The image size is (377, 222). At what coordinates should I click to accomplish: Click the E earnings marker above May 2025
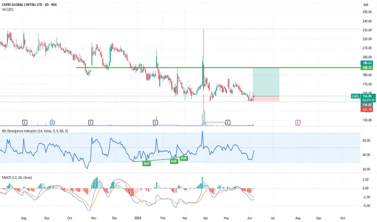227,123
